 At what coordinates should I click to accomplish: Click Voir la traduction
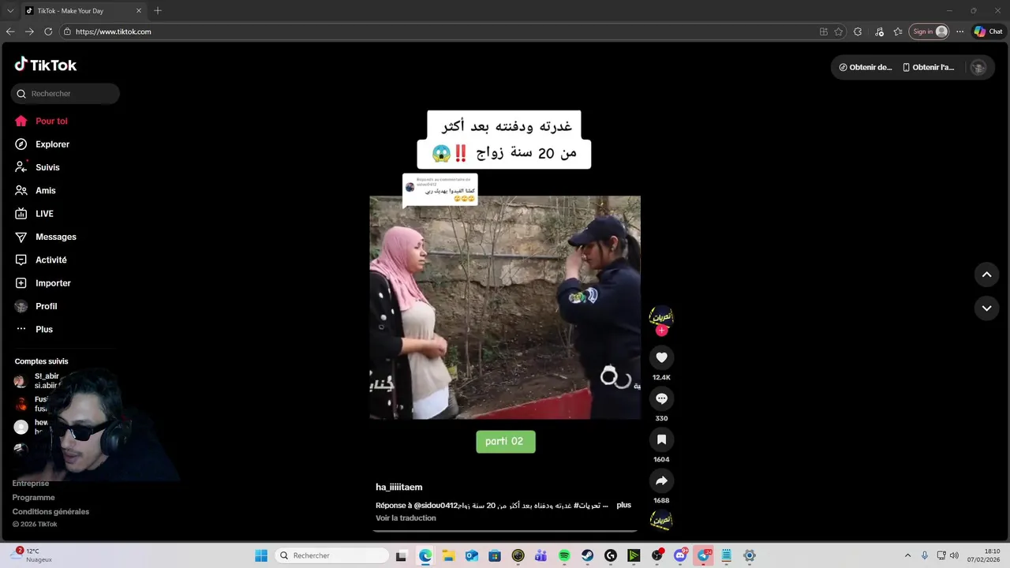tap(406, 518)
